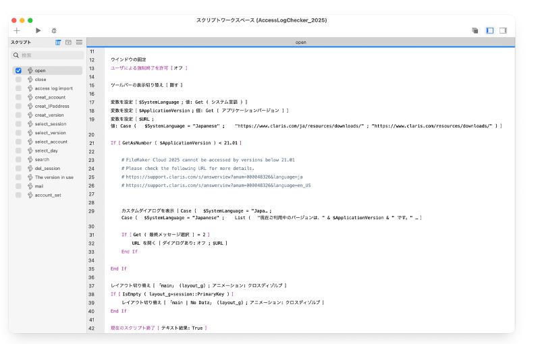The width and height of the screenshot is (540, 344).
Task: Run the script with the play button
Action: (x=38, y=30)
